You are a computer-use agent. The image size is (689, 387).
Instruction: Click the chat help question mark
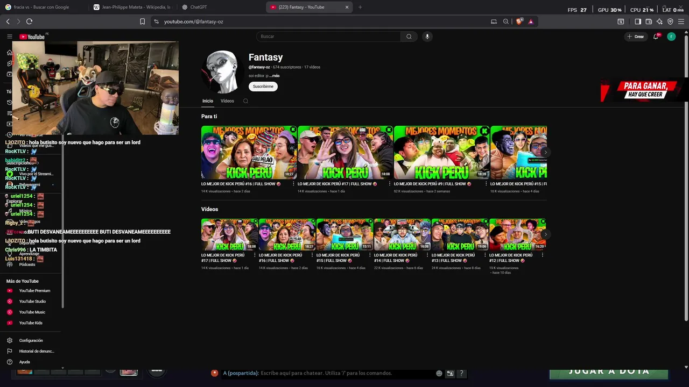coord(461,373)
